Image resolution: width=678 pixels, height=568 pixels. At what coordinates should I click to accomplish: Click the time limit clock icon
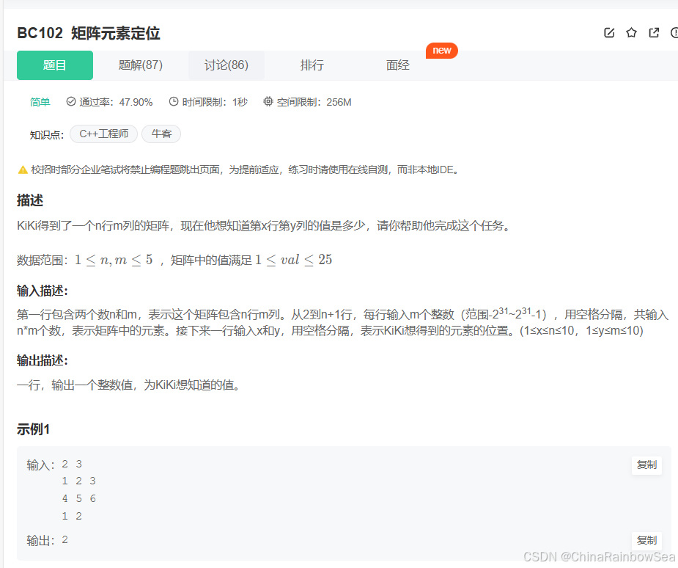pos(174,102)
